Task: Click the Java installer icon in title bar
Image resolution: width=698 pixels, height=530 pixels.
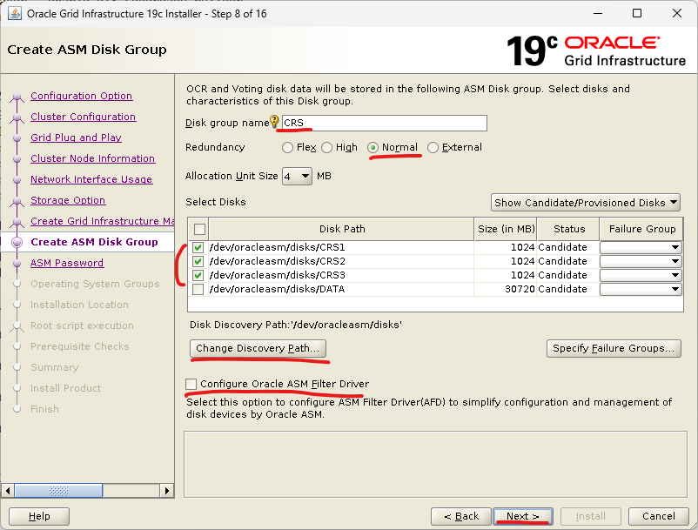Action: click(15, 14)
